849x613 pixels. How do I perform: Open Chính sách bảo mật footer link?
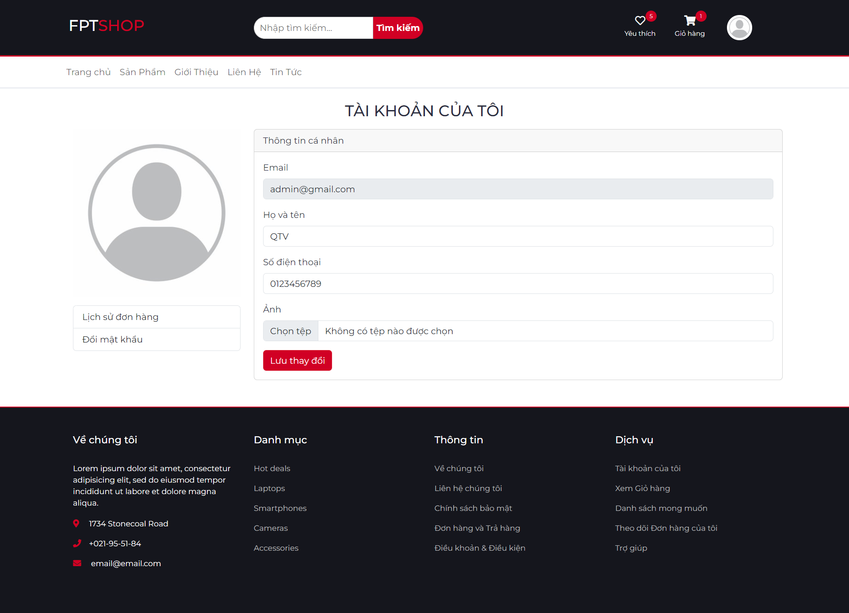coord(473,508)
